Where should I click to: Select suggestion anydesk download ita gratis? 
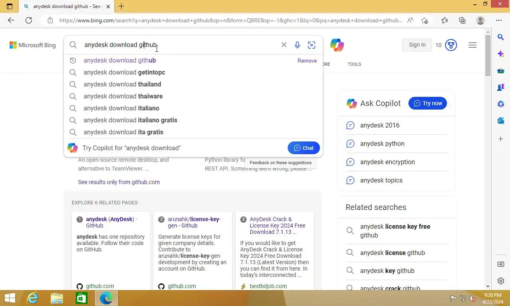tap(193, 132)
